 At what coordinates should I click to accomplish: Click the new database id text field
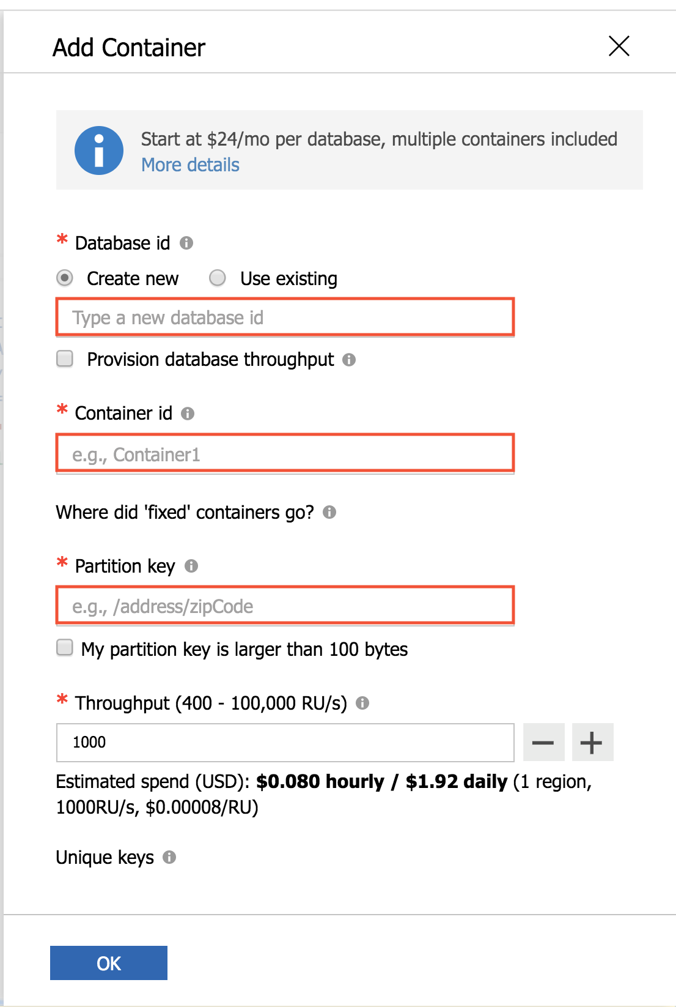point(285,318)
